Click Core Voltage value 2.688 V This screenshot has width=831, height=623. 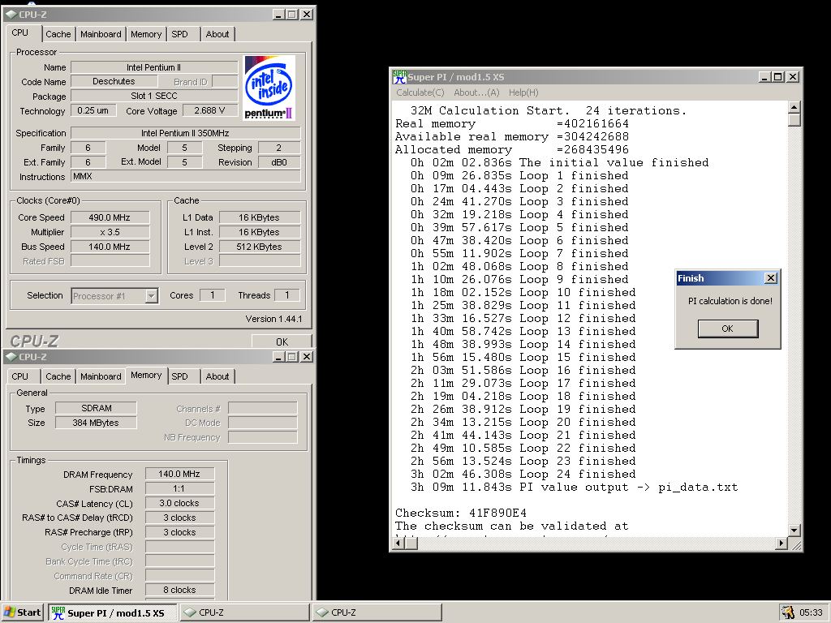210,110
